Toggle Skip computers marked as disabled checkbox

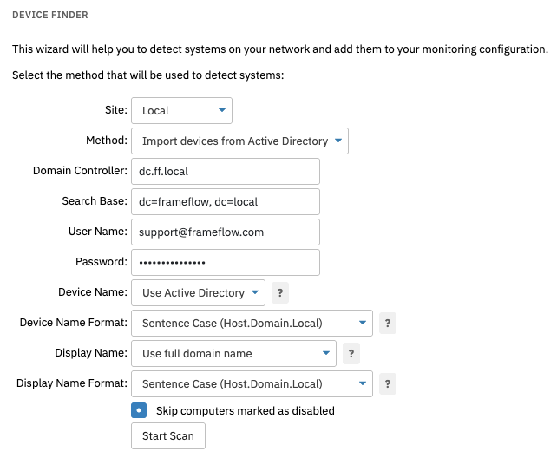pyautogui.click(x=139, y=410)
